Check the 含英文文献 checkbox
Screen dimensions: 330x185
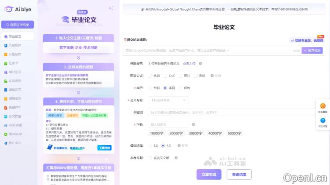(150, 157)
